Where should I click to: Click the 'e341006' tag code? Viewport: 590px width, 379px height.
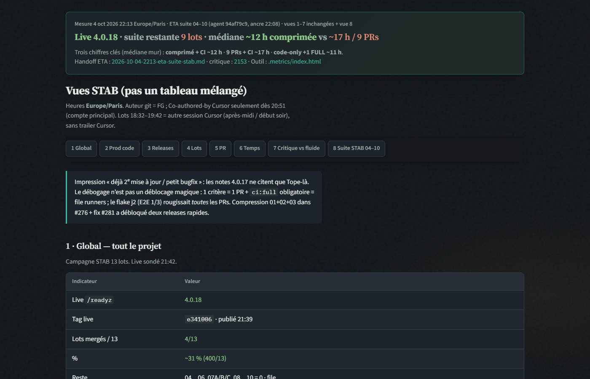coord(199,319)
